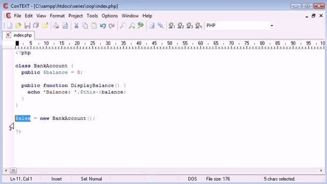Click the Paste clipboard icon
This screenshot has width=327, height=184.
point(94,26)
